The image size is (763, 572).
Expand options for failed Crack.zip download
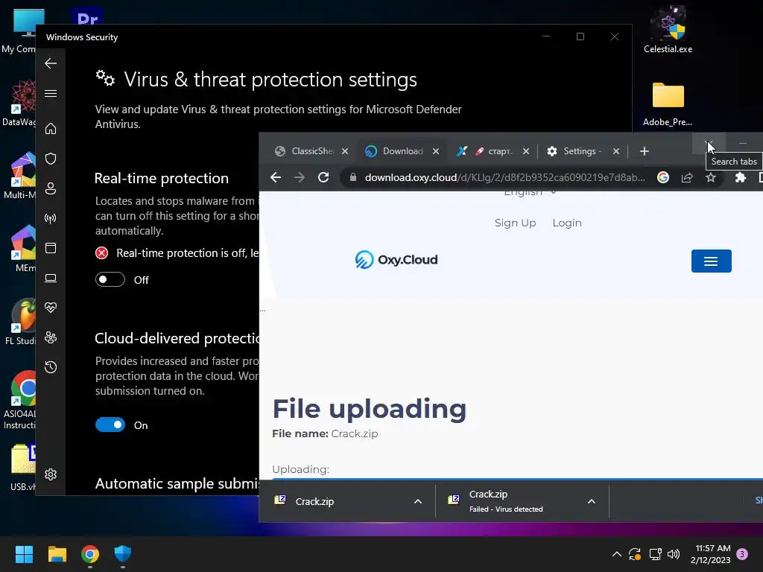coord(591,501)
